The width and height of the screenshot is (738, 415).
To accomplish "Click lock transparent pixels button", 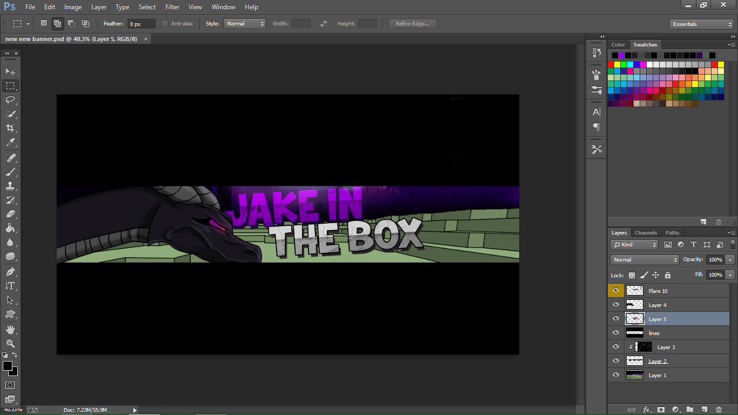I will 632,275.
